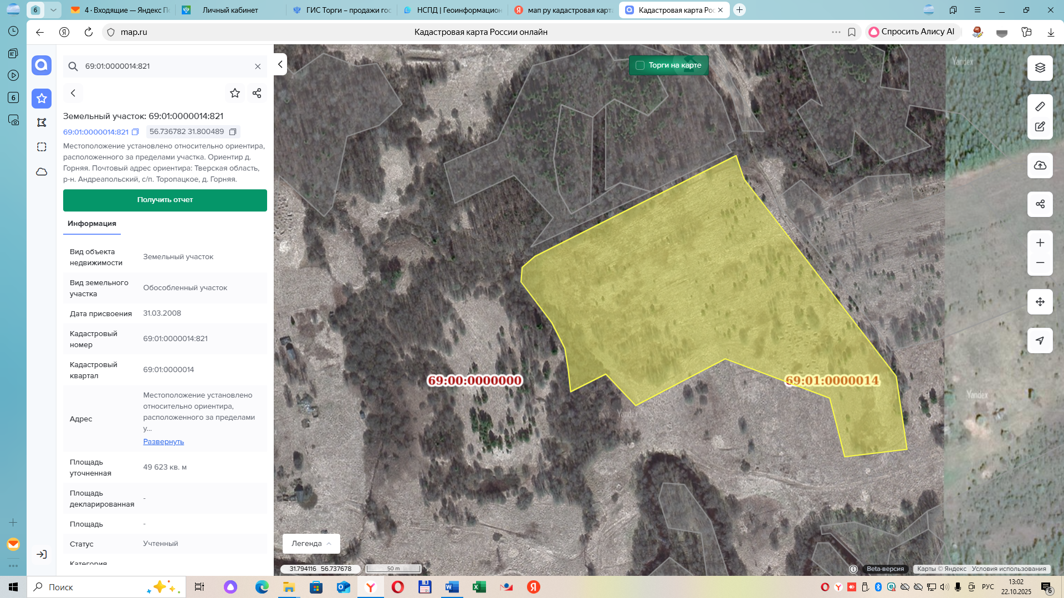The width and height of the screenshot is (1064, 598).
Task: Open the area selection tool in sidebar
Action: 42,147
